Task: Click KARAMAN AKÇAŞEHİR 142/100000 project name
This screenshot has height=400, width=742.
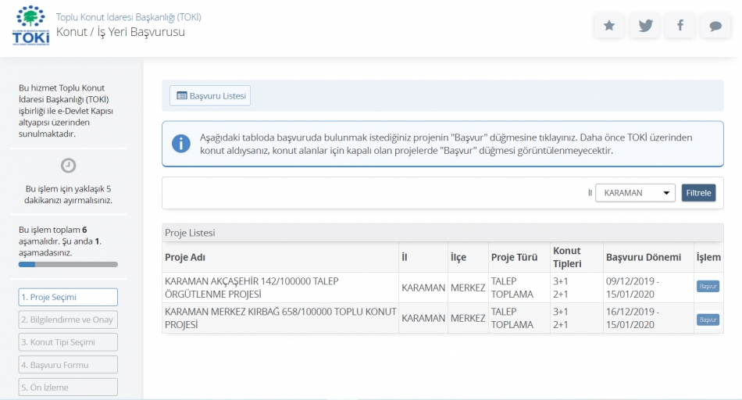Action: [x=251, y=287]
